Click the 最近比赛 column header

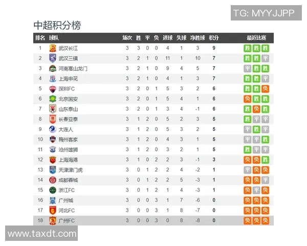(x=256, y=38)
